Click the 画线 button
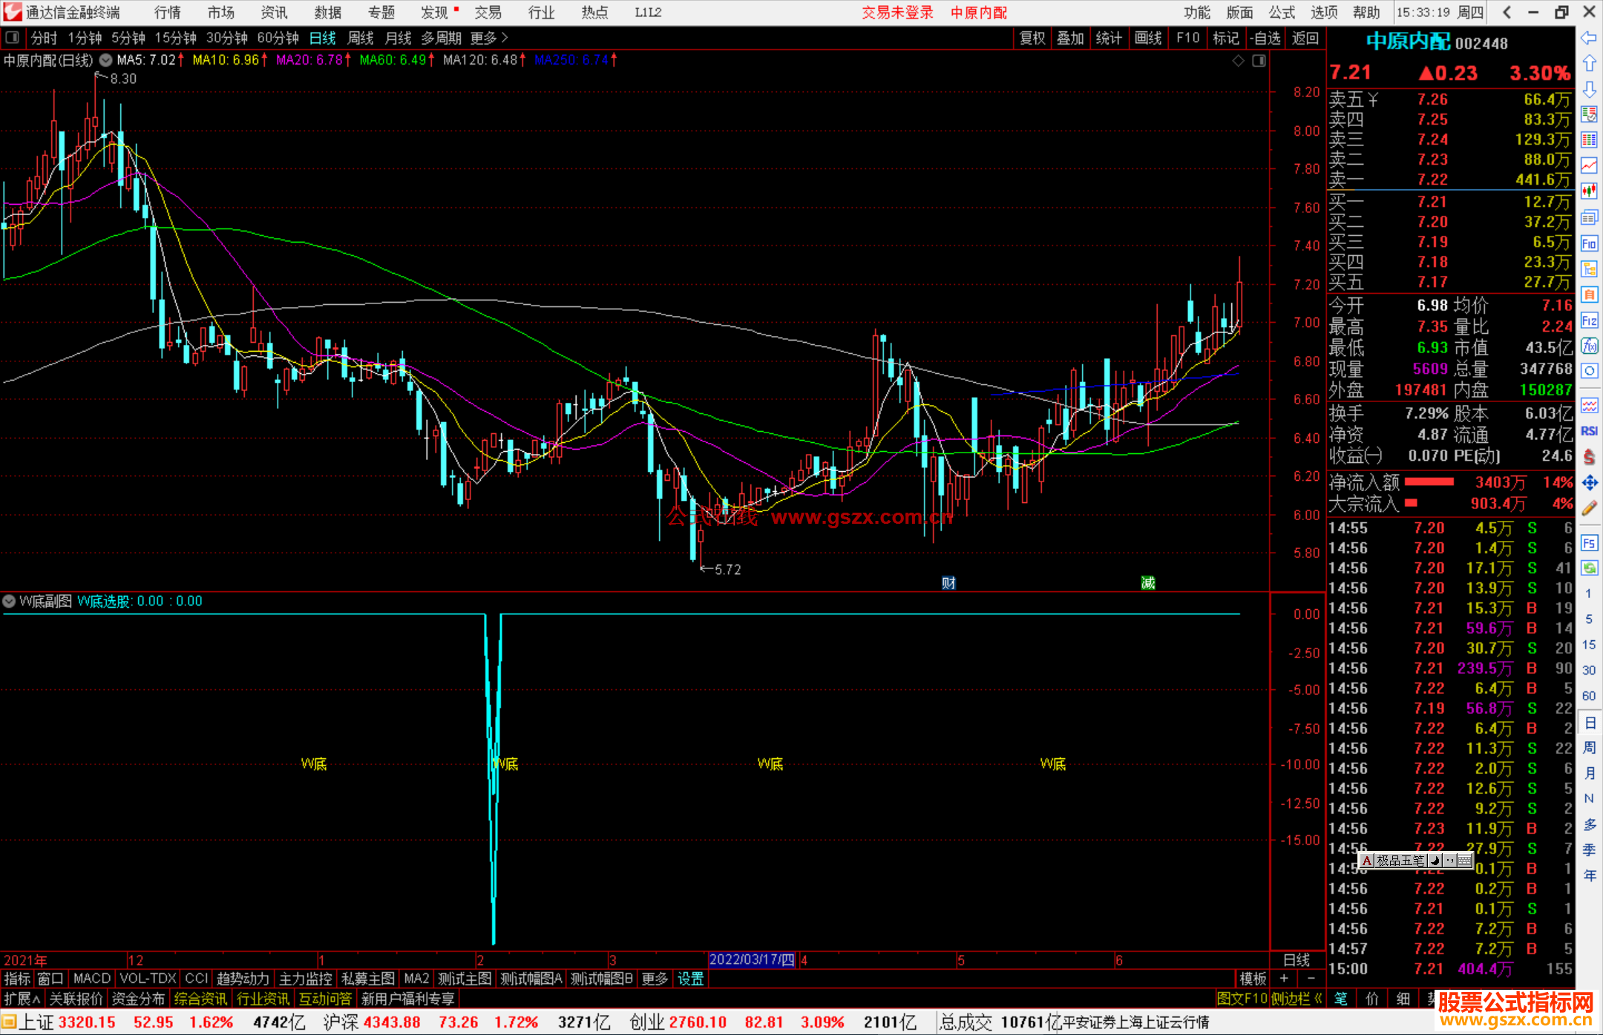 [1148, 38]
